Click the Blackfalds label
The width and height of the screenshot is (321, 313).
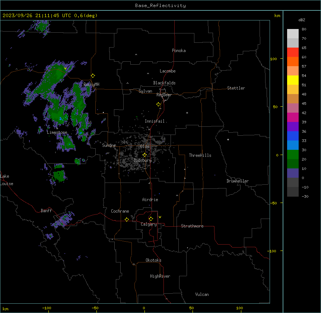[164, 83]
